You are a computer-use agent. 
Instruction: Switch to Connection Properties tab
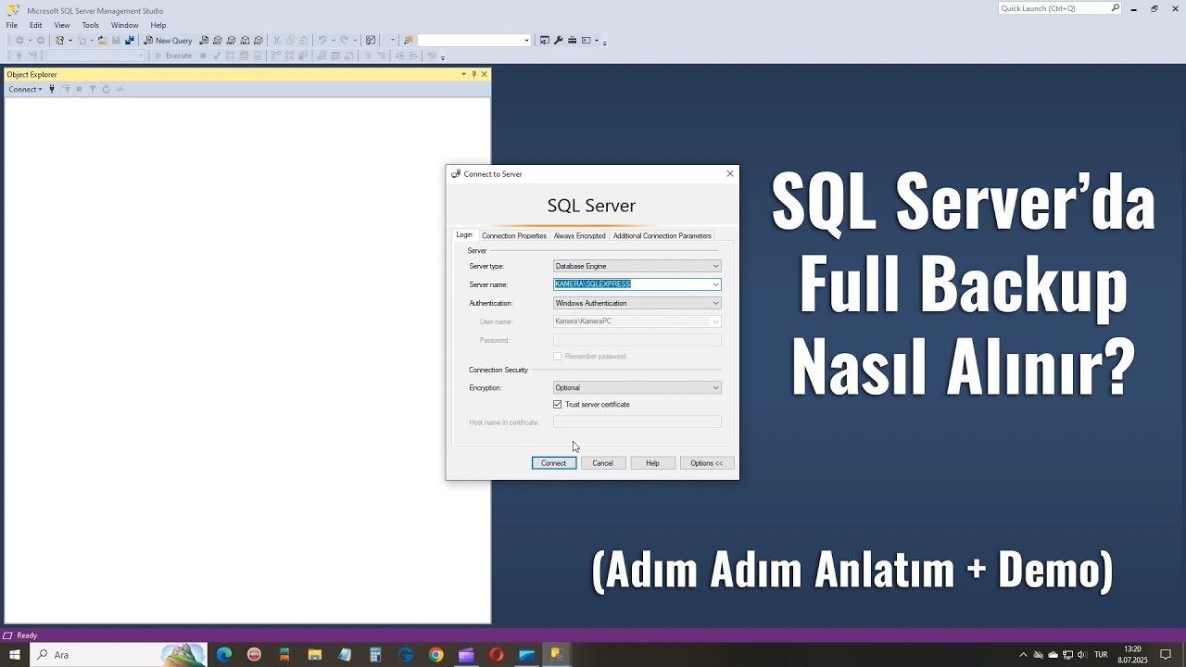(513, 236)
